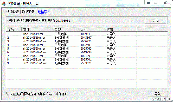Switch to the 数据下载 tab

tap(28, 12)
